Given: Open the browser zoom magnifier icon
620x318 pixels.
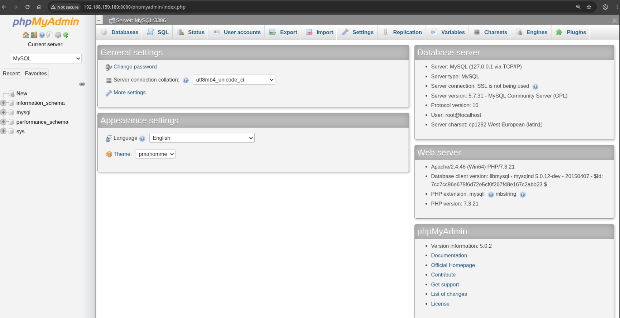Looking at the screenshot, I should click(x=578, y=7).
